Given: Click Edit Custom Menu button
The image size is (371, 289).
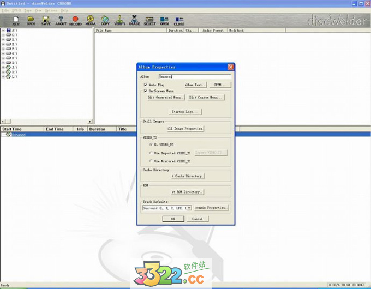Looking at the screenshot, I should point(206,97).
